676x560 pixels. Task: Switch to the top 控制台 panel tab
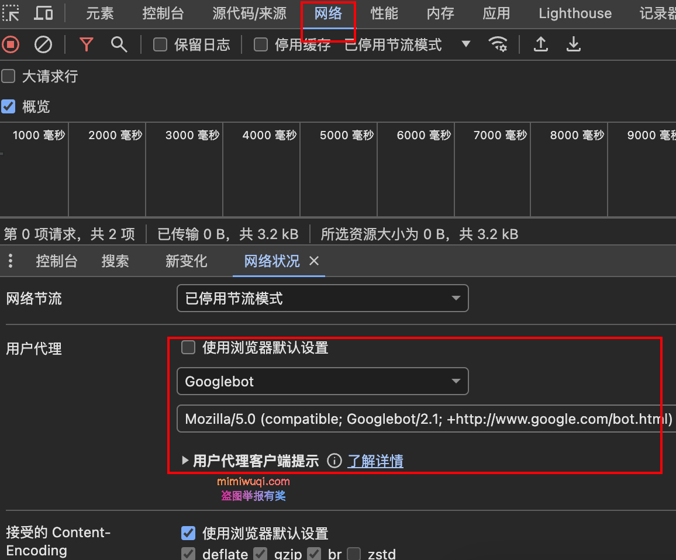163,13
